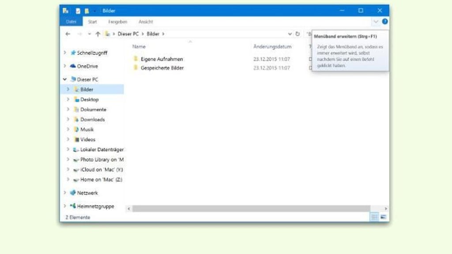
Task: Switch to the Ansicht ribbon tab
Action: [146, 22]
